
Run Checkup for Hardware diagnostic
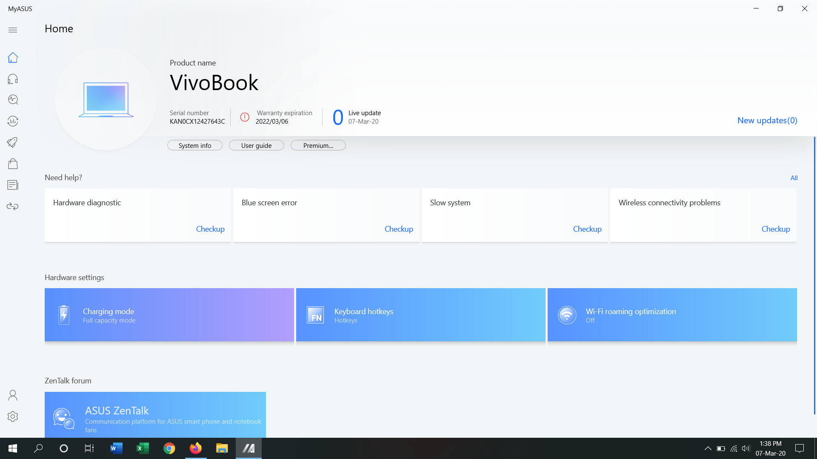coord(210,229)
